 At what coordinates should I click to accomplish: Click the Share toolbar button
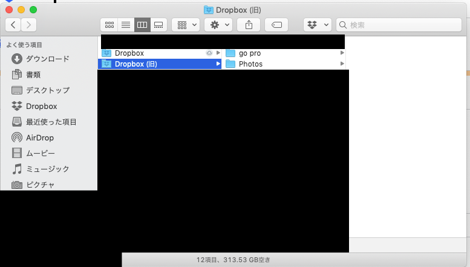coord(249,25)
